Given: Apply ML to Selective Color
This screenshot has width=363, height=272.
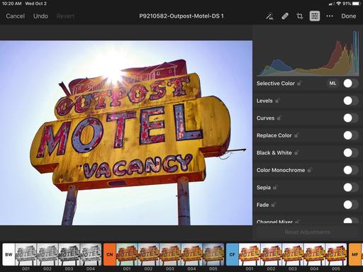Looking at the screenshot, I should click(333, 83).
